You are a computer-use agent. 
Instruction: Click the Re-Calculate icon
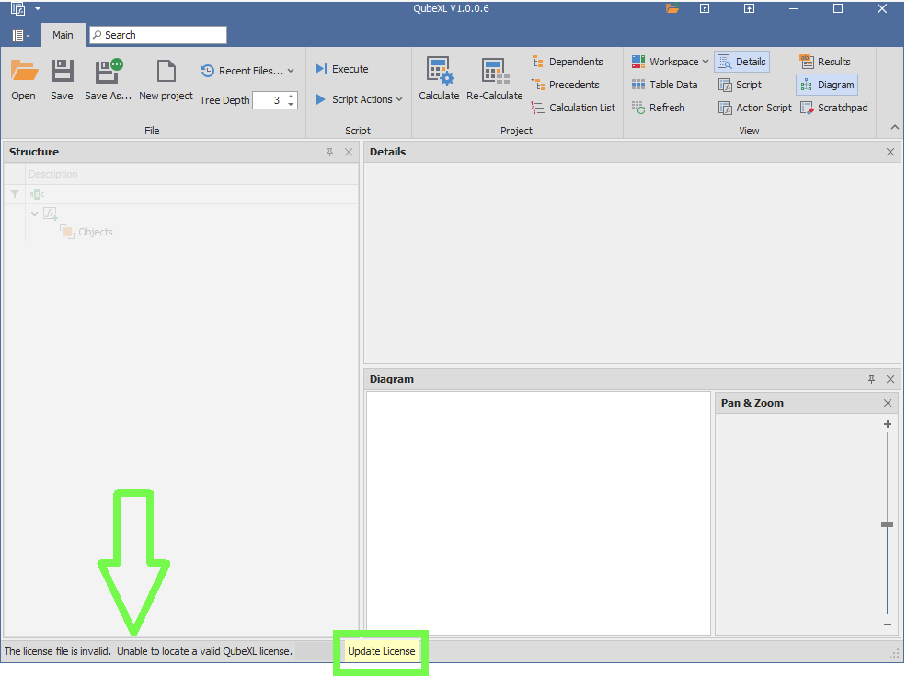tap(494, 72)
